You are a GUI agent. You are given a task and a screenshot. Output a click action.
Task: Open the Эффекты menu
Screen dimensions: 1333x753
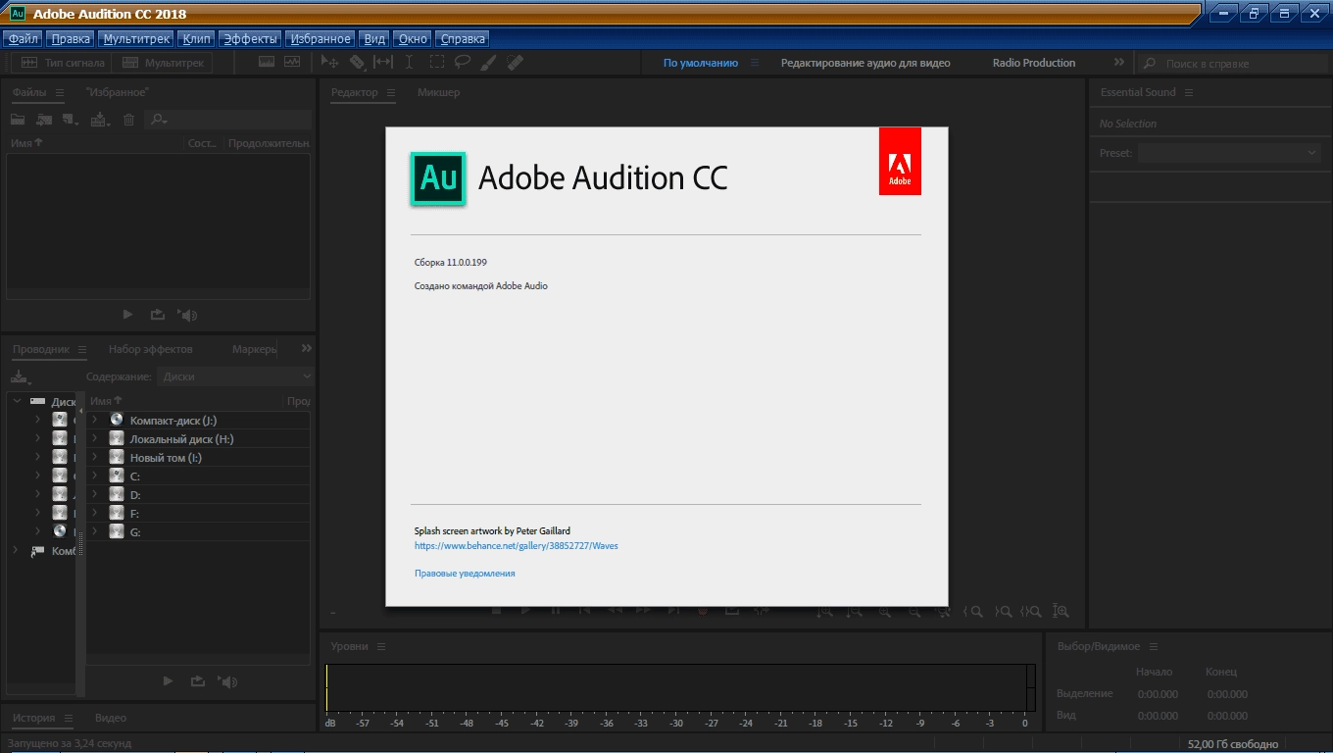(250, 39)
